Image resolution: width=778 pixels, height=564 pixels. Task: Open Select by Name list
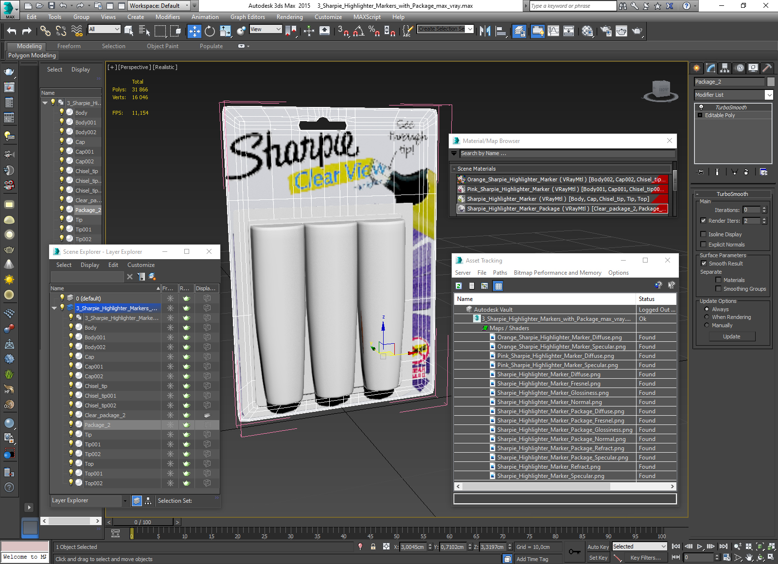pyautogui.click(x=144, y=31)
